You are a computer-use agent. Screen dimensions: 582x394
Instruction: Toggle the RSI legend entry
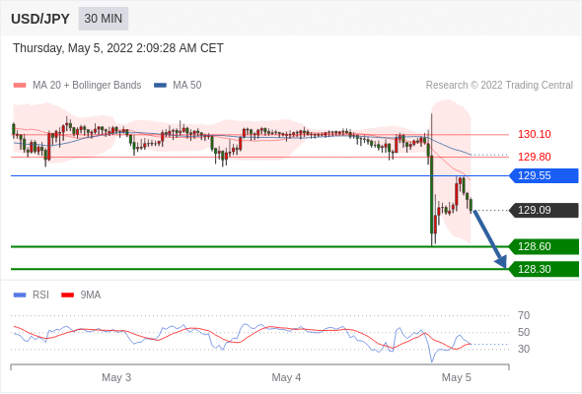coord(32,295)
